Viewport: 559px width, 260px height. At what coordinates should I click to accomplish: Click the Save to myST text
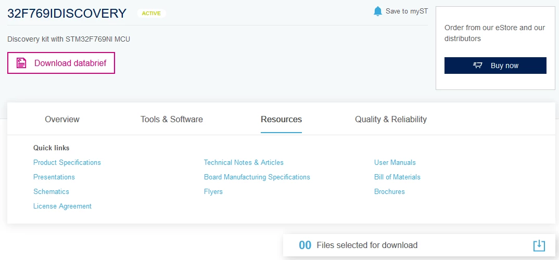click(407, 11)
